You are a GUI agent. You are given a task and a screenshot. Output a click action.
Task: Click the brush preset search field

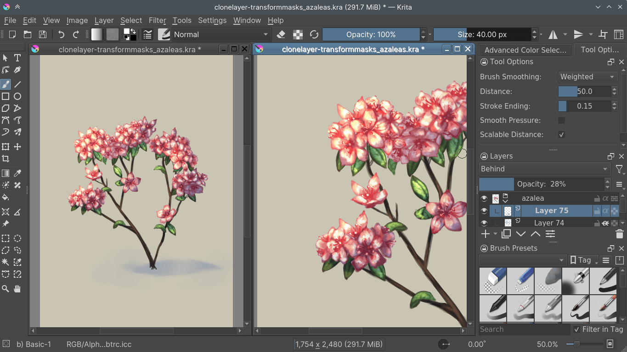(x=524, y=329)
